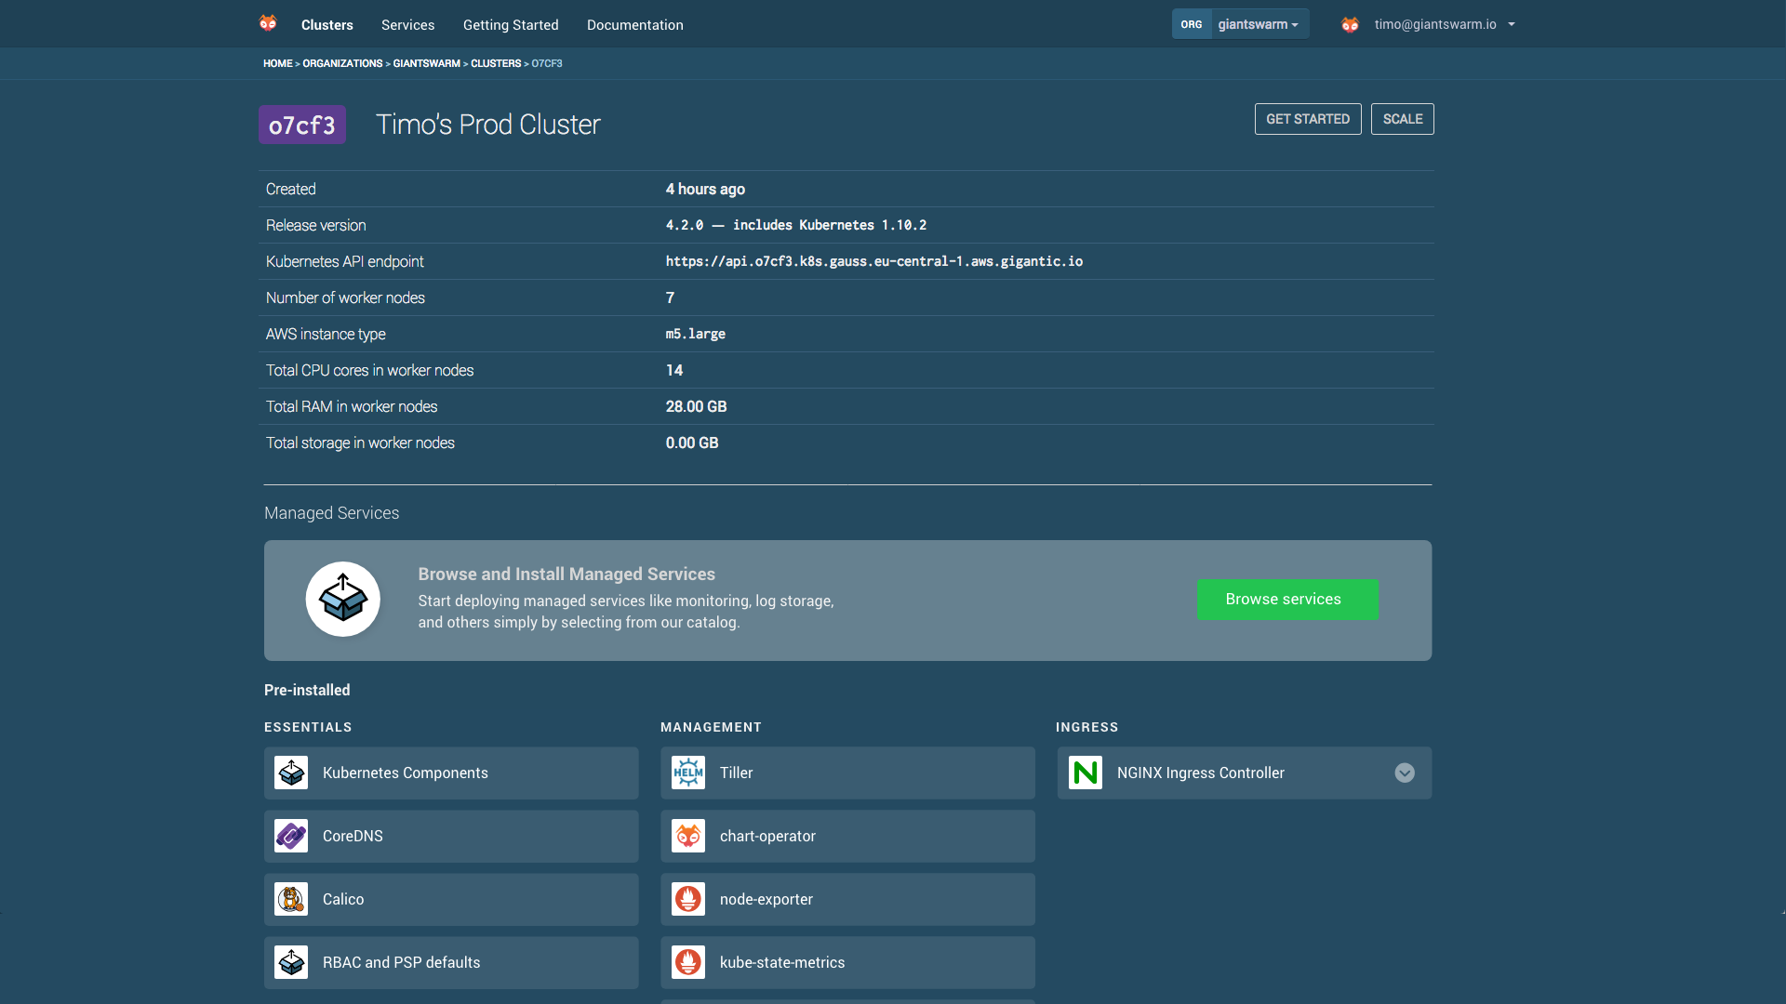This screenshot has width=1786, height=1004.
Task: Click the Helm Tiller icon
Action: [688, 773]
